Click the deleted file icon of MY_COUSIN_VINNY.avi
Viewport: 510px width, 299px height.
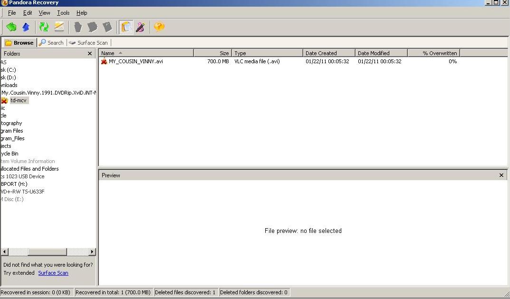click(x=104, y=61)
